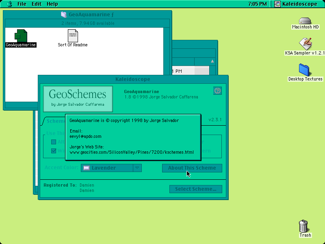Open the Help menu
The height and width of the screenshot is (244, 325).
pos(52,4)
